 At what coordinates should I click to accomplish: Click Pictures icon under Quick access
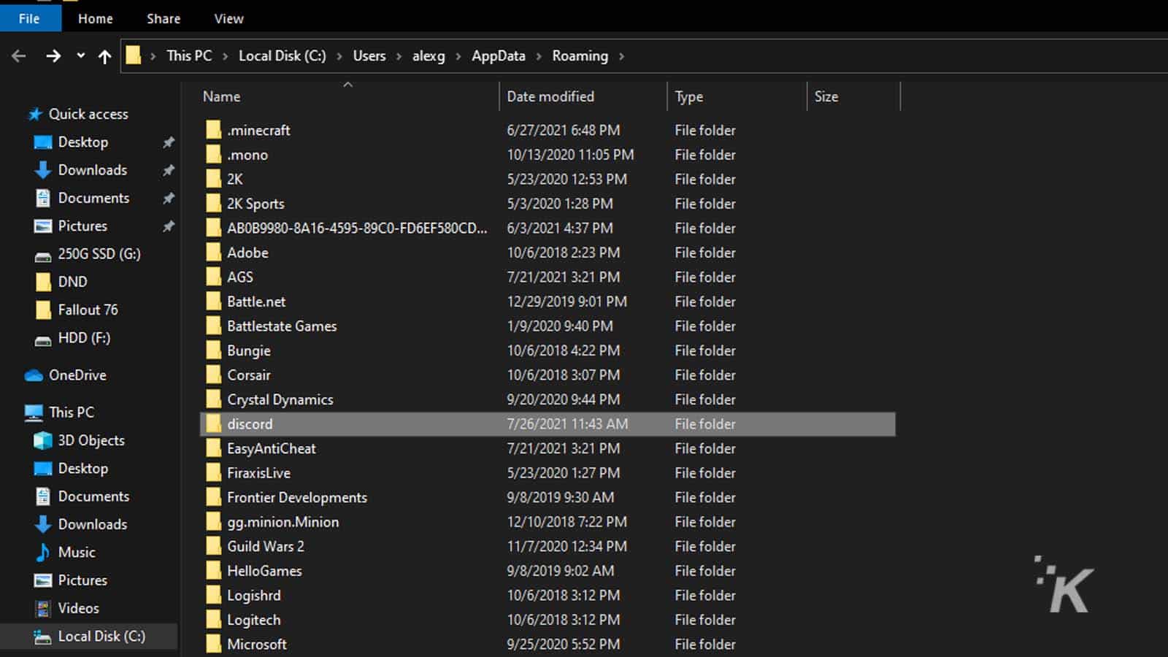pyautogui.click(x=43, y=226)
